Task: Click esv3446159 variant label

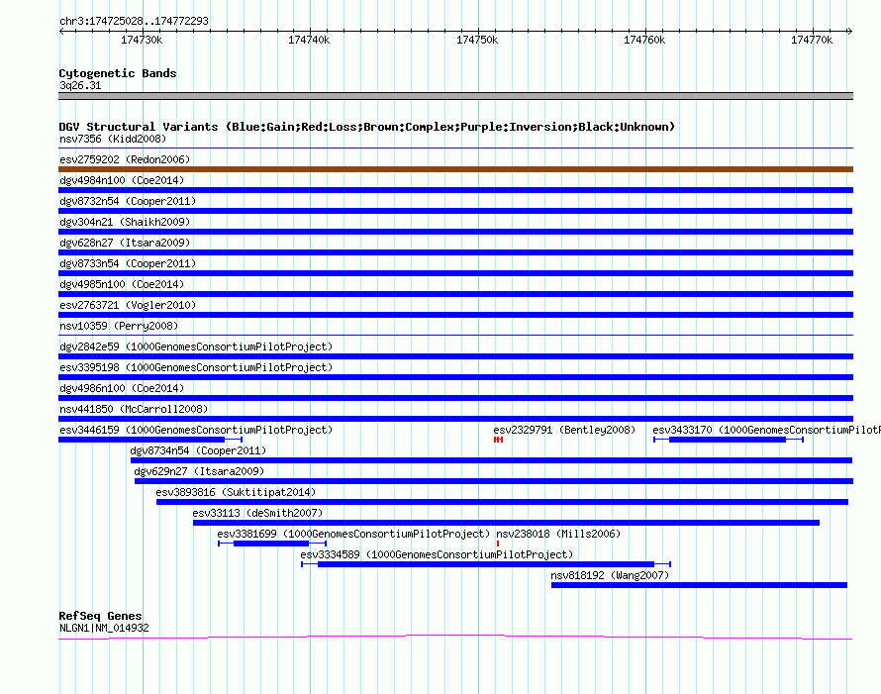Action: pyautogui.click(x=196, y=430)
